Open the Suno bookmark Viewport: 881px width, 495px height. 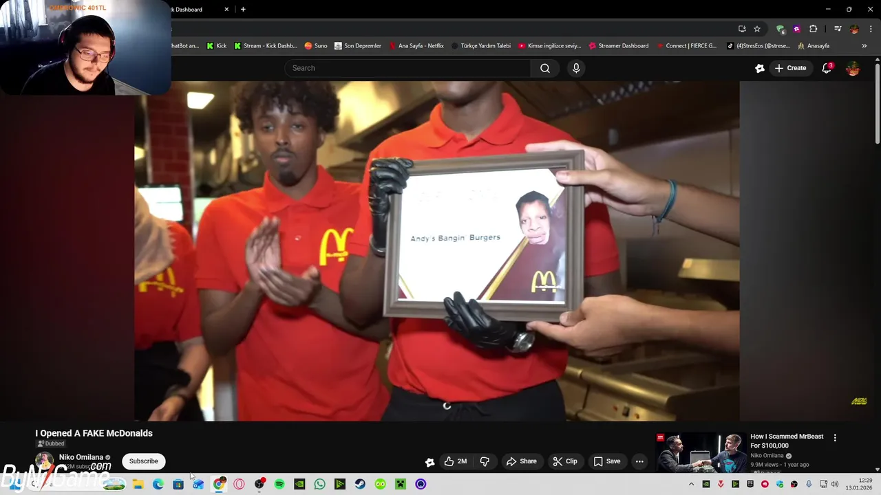pos(316,46)
